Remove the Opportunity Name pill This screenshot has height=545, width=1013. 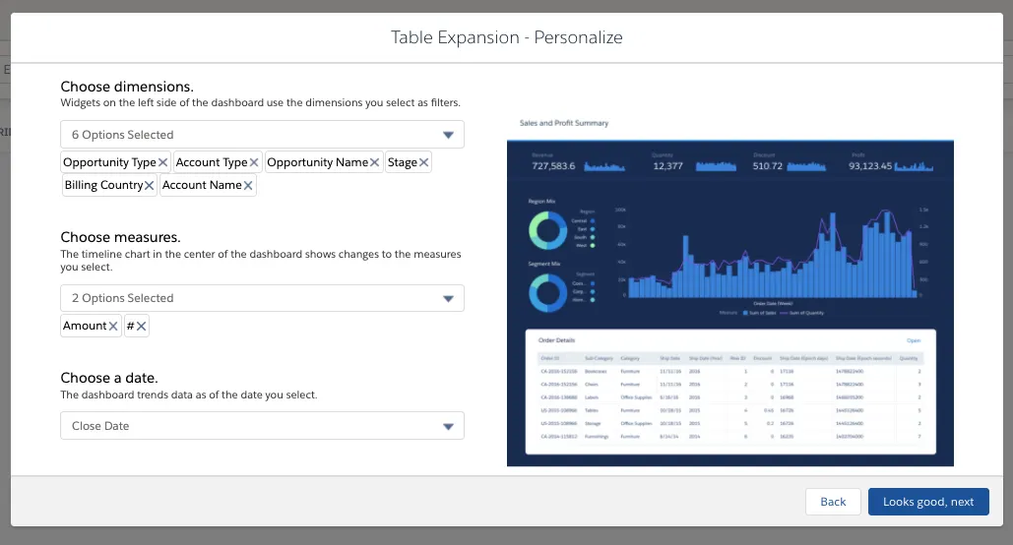tap(375, 162)
